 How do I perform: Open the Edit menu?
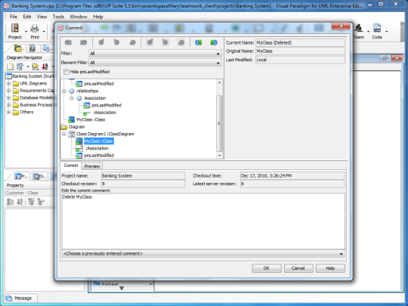coord(26,17)
